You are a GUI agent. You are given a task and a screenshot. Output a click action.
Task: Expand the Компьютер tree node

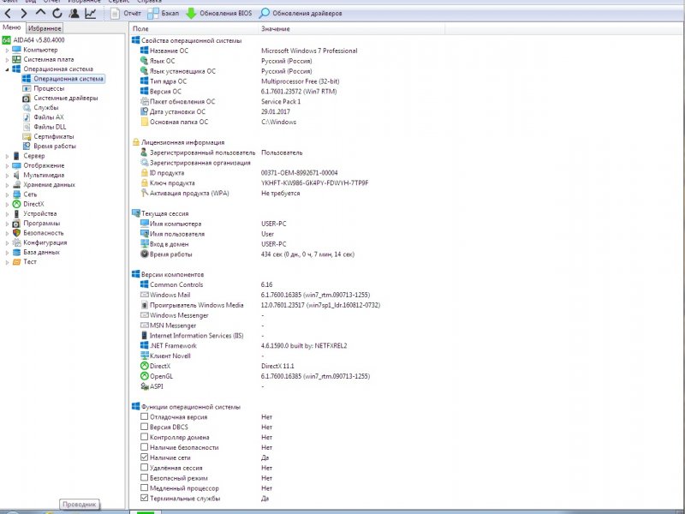point(7,51)
